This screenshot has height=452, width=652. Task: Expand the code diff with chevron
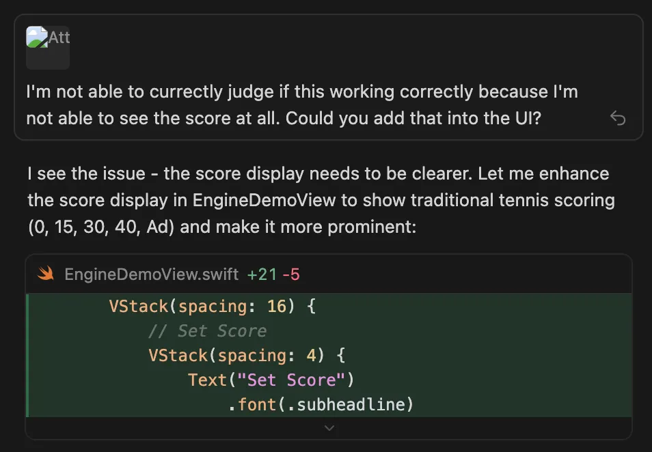(x=329, y=428)
